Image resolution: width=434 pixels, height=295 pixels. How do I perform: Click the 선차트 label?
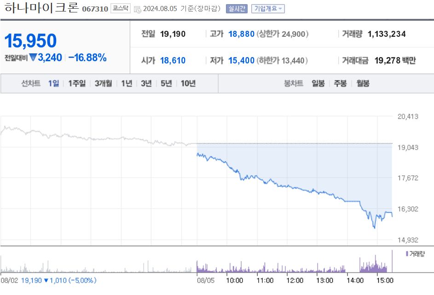31,83
